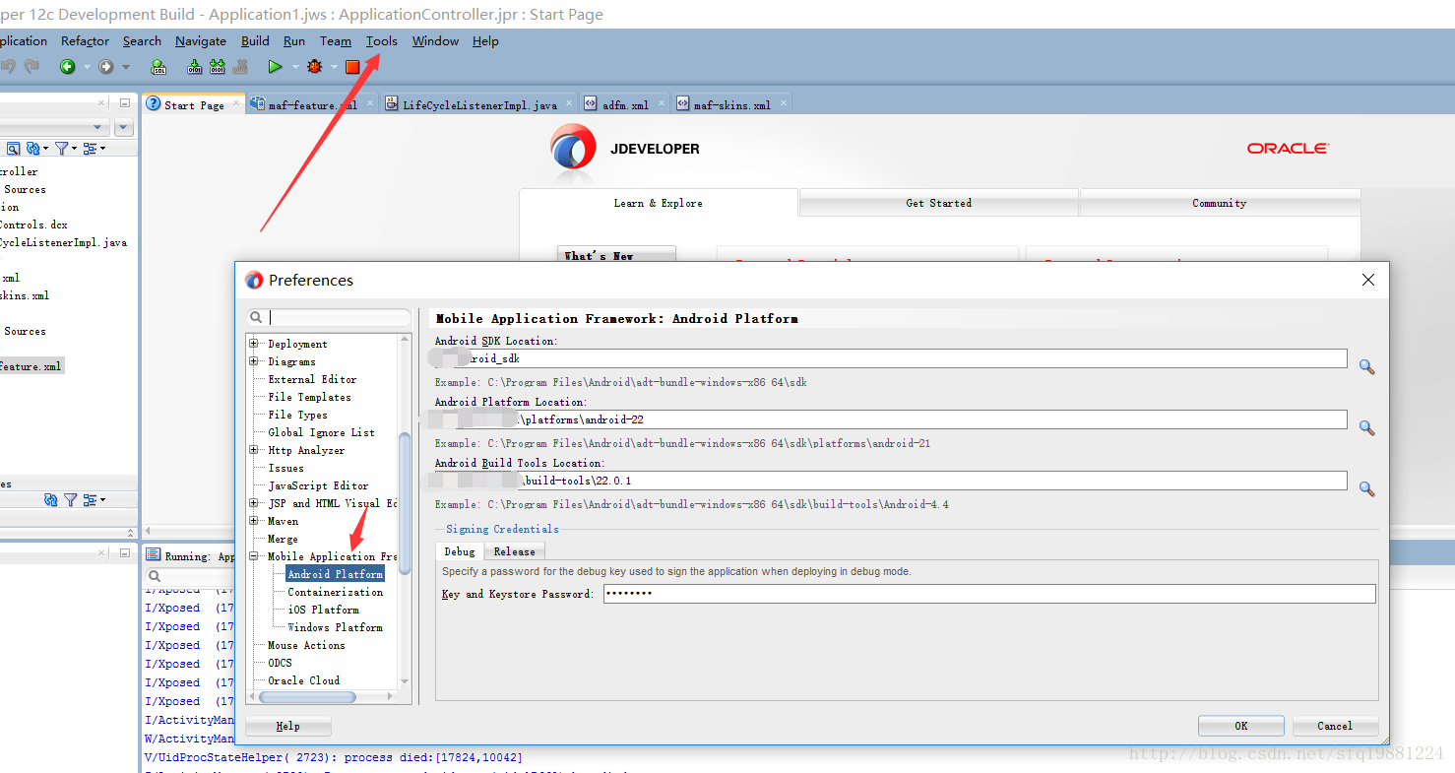Image resolution: width=1455 pixels, height=773 pixels.
Task: Click the Rebuild icon with double arrows
Action: coord(218,67)
